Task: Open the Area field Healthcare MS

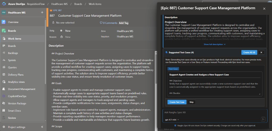Action: 125,31
